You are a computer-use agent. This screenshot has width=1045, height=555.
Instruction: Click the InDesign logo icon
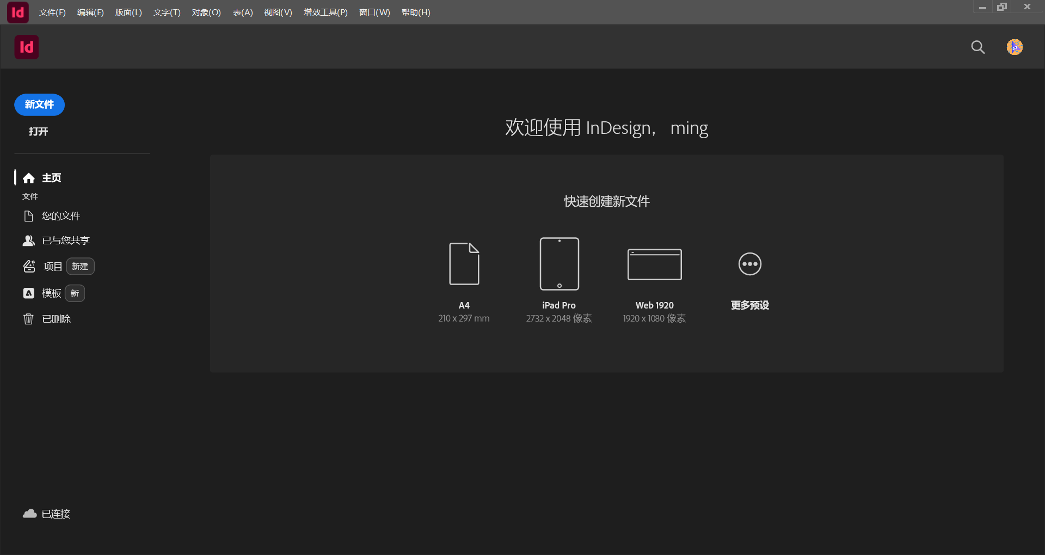(x=26, y=47)
